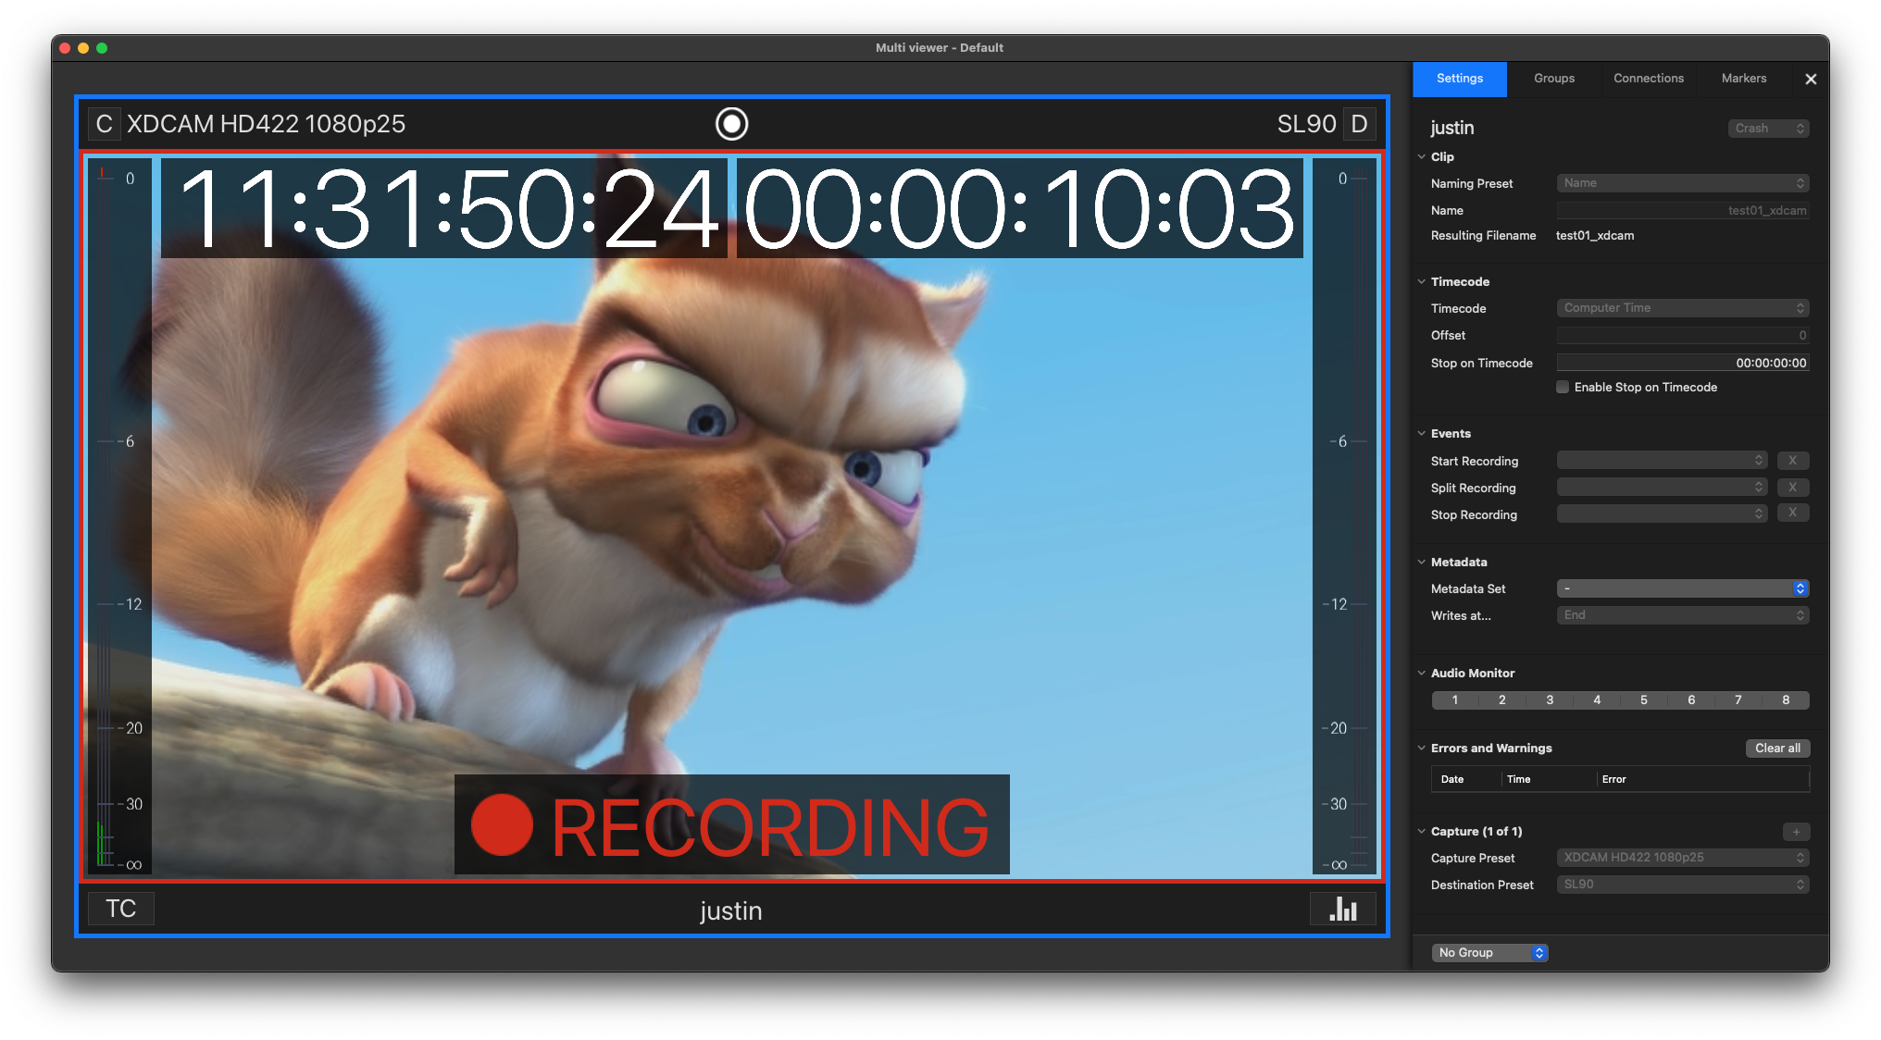
Task: Click the clip Name input field
Action: (1683, 211)
